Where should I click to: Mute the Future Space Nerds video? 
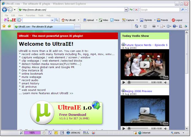pos(165,82)
